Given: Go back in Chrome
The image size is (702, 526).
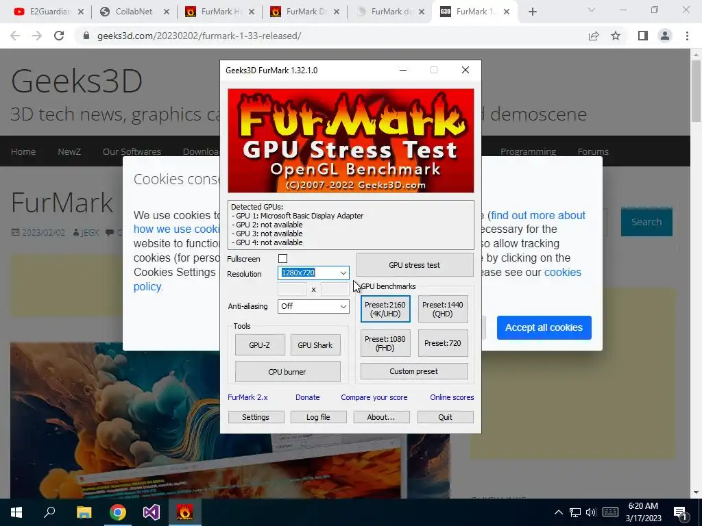Looking at the screenshot, I should pyautogui.click(x=15, y=36).
